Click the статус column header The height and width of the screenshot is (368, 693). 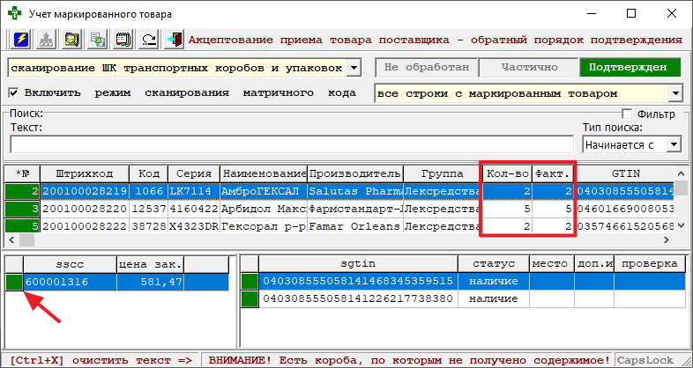[x=494, y=264]
